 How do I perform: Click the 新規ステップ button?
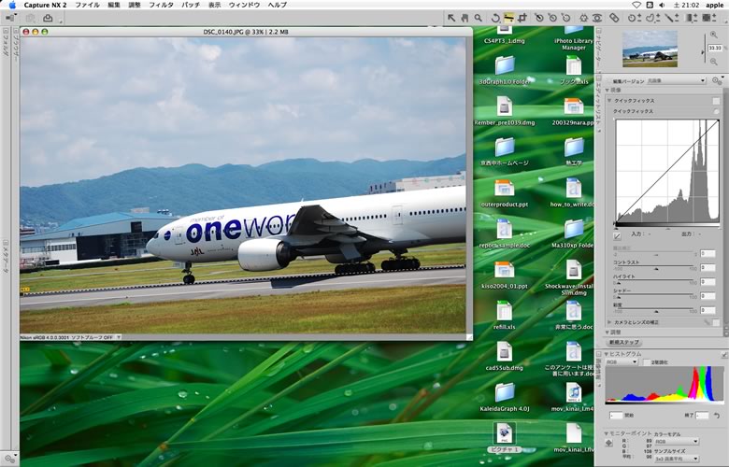click(624, 343)
